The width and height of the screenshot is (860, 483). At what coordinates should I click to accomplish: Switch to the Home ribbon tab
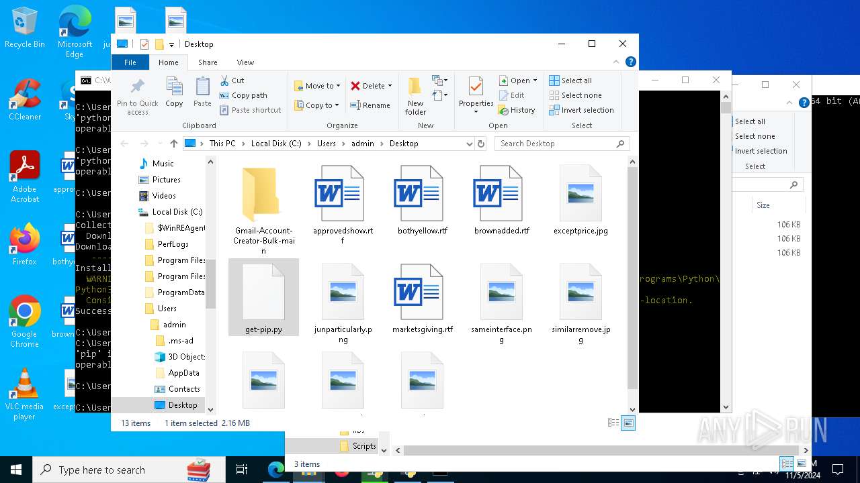169,62
